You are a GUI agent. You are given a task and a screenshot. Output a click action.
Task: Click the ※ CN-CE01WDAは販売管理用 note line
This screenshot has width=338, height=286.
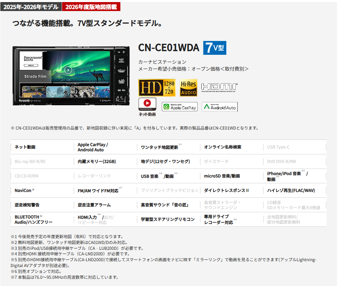tap(135, 128)
